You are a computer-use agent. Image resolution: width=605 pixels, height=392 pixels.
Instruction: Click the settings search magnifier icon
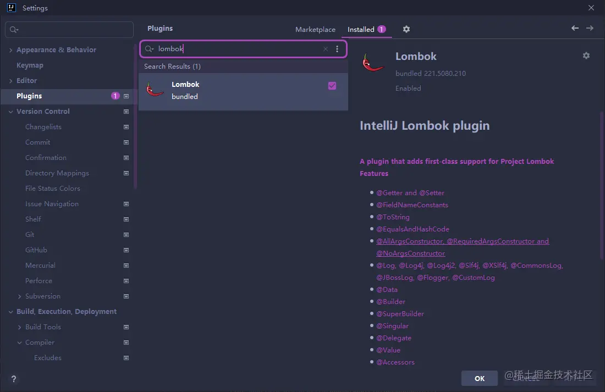pyautogui.click(x=14, y=30)
